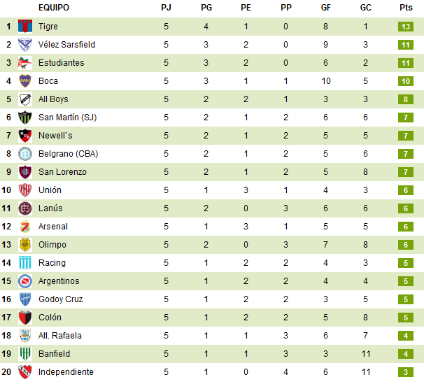Click Independiente's green 3 points badge
Viewport: 424px width, 384px height.
[x=407, y=372]
